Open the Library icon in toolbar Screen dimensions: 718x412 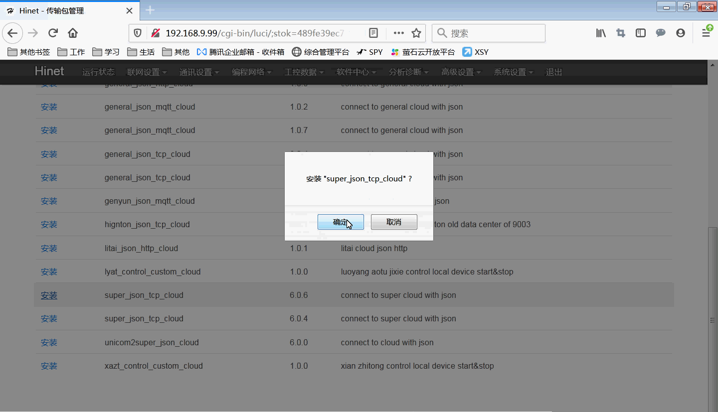tap(601, 33)
